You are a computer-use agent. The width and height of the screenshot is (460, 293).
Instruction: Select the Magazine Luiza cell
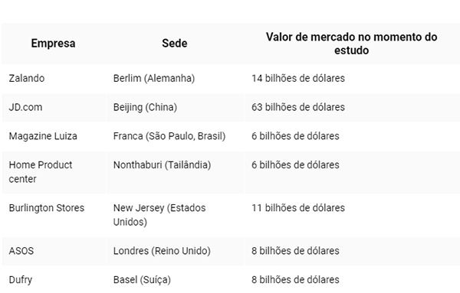point(54,136)
